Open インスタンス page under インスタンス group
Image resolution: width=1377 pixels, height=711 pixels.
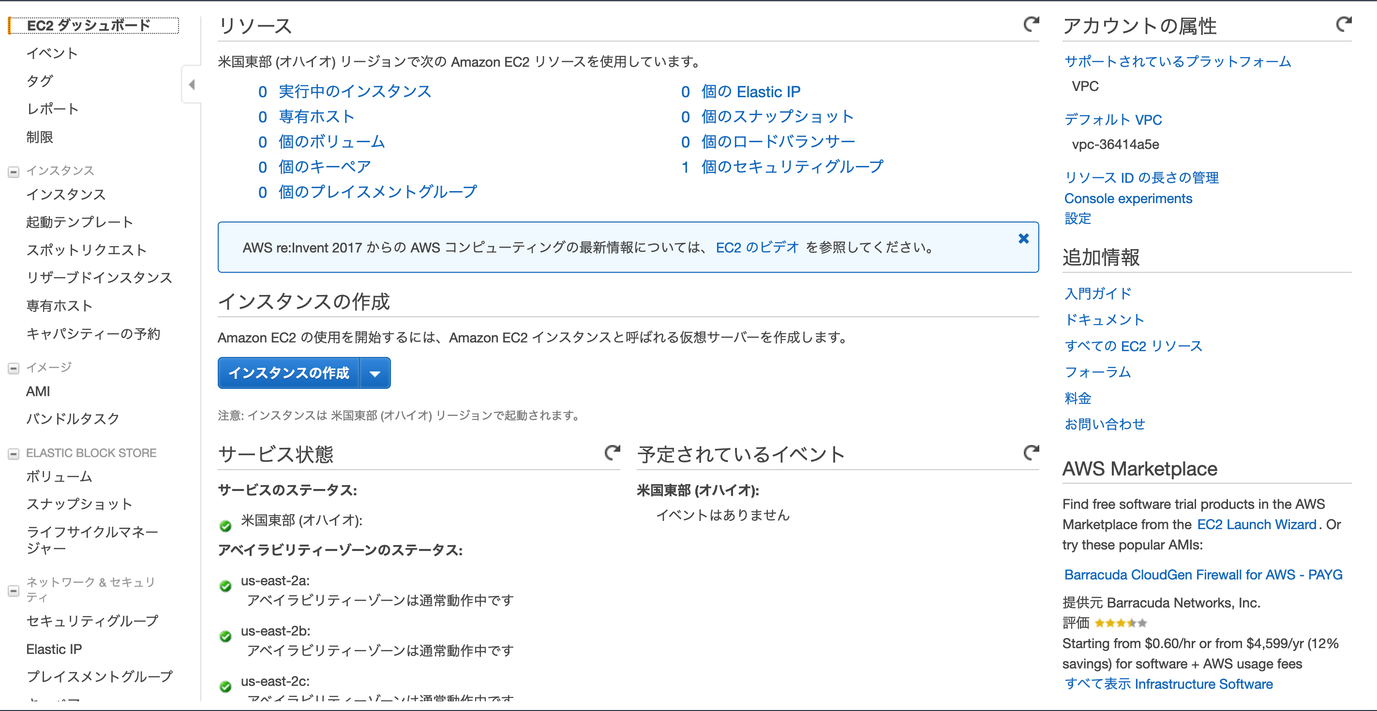(x=66, y=194)
